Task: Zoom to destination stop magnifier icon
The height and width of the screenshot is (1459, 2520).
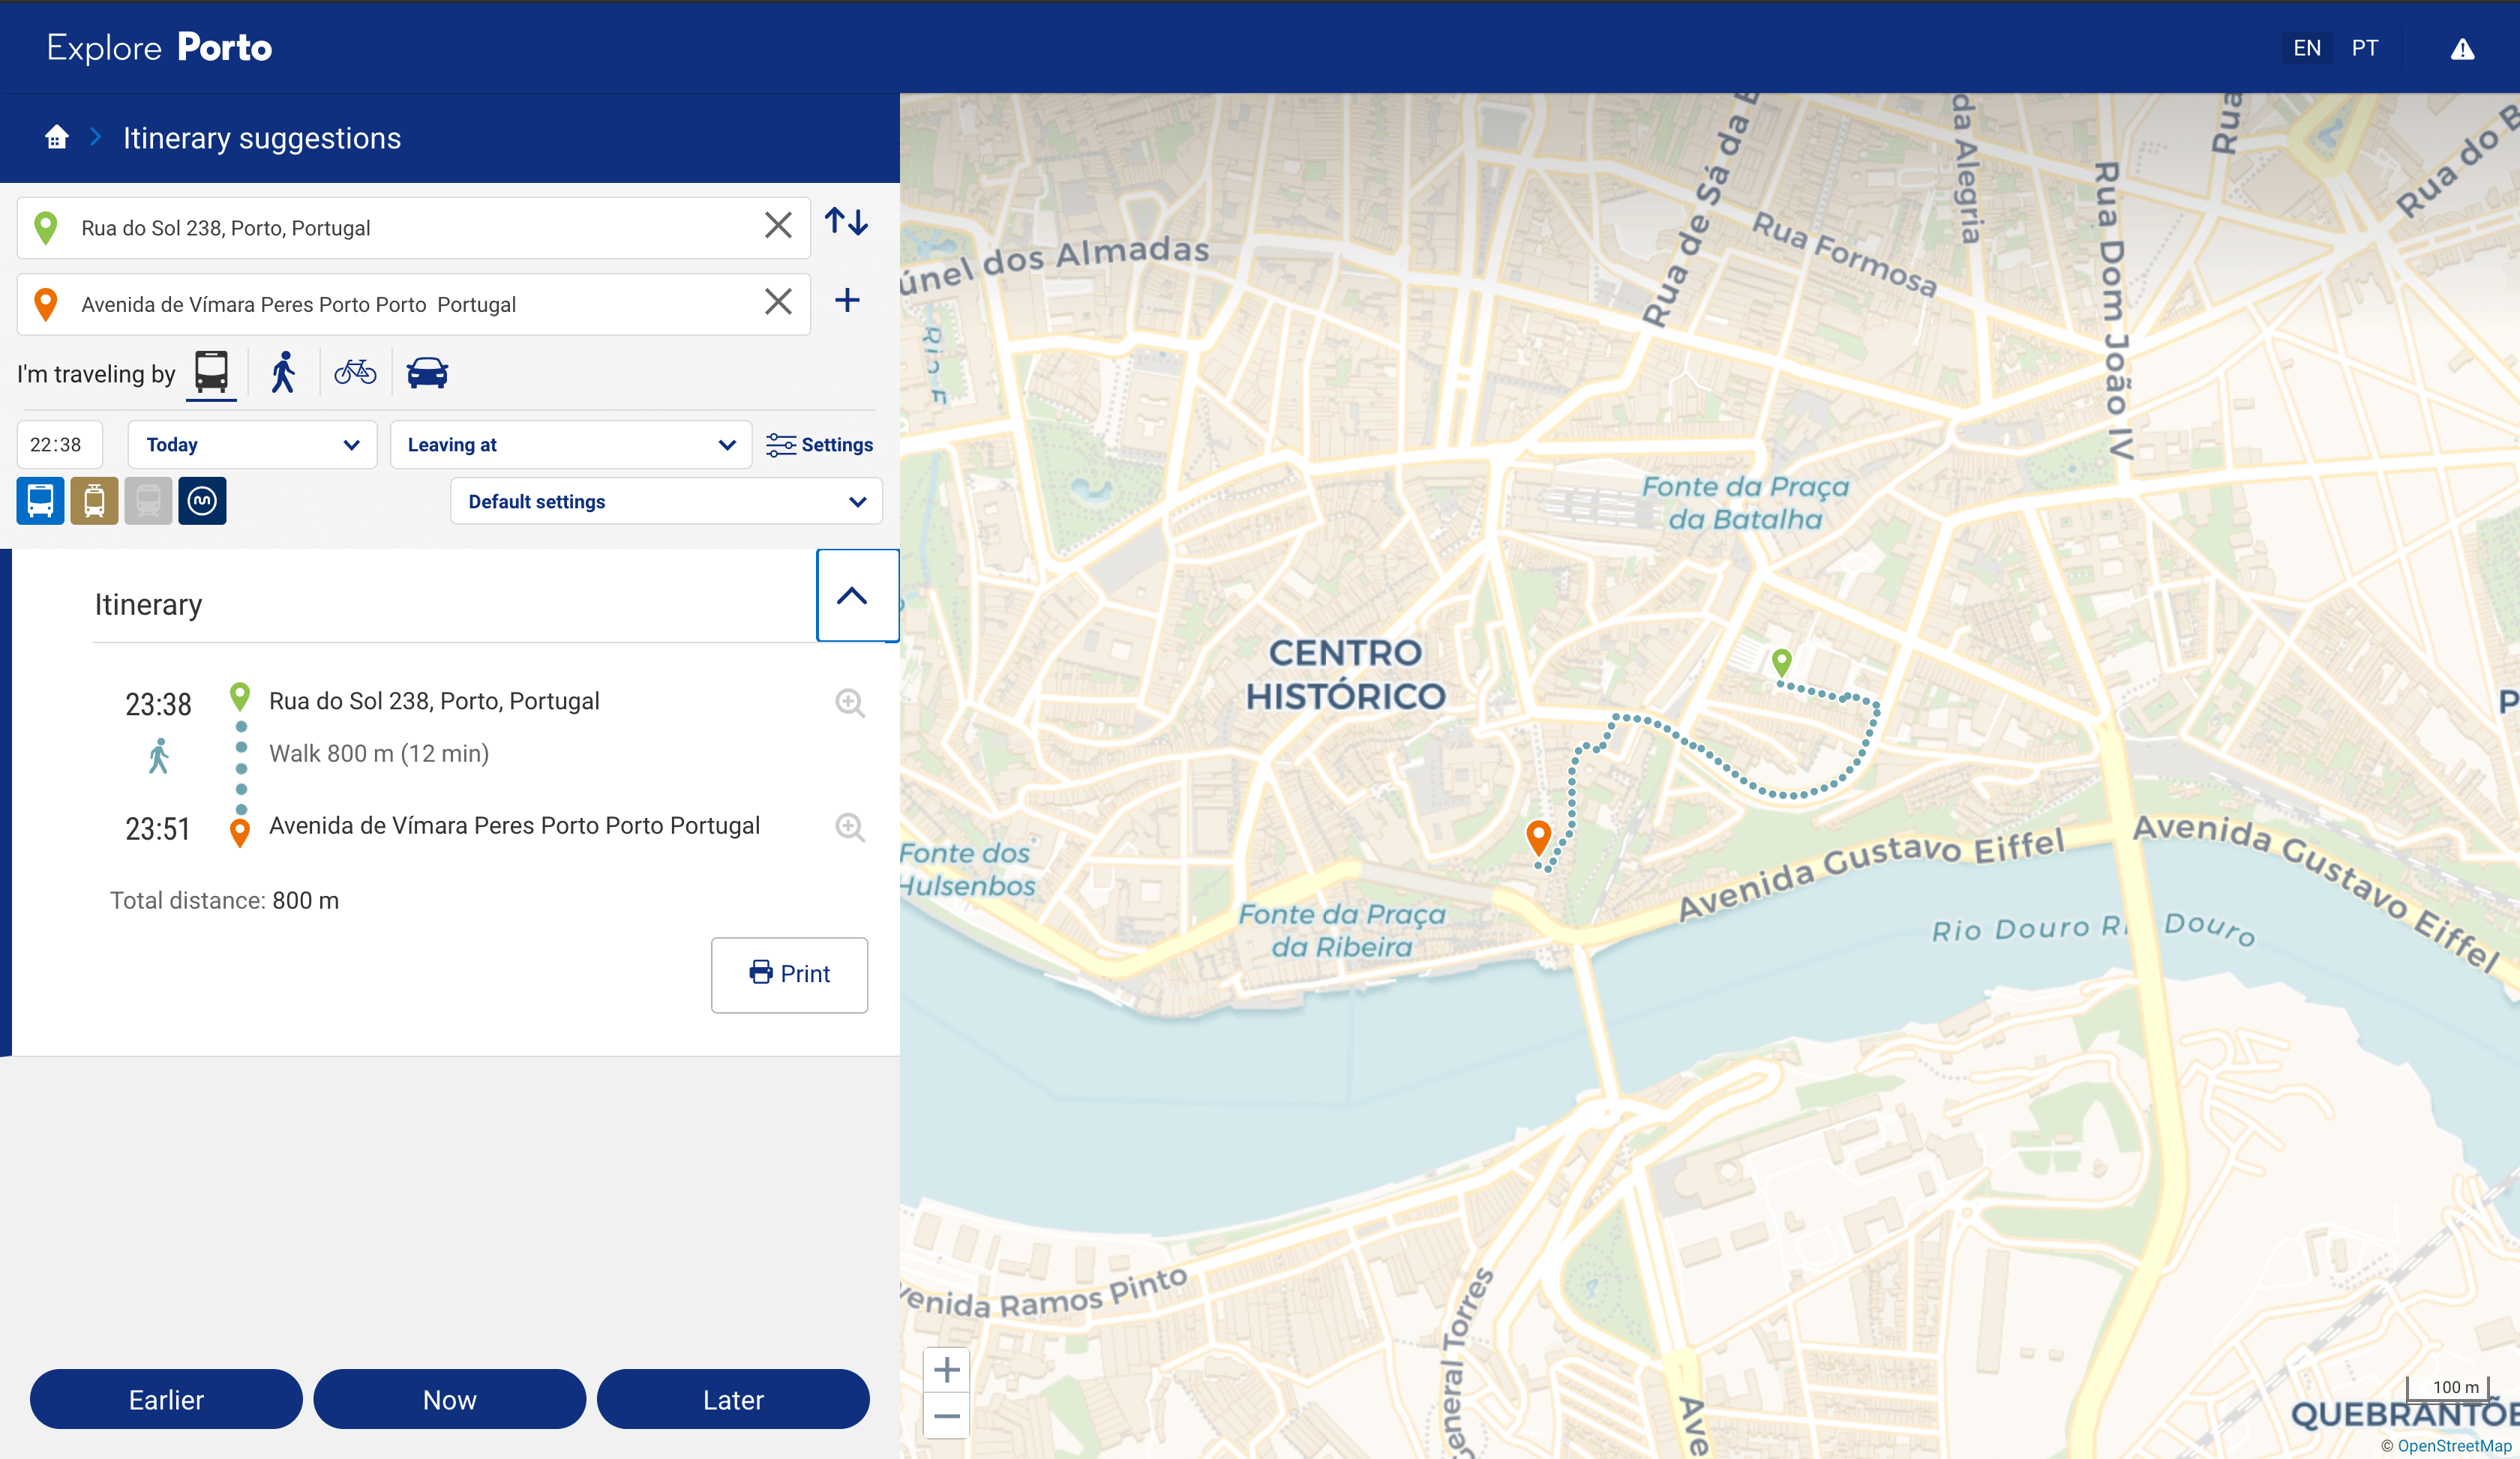Action: point(850,828)
